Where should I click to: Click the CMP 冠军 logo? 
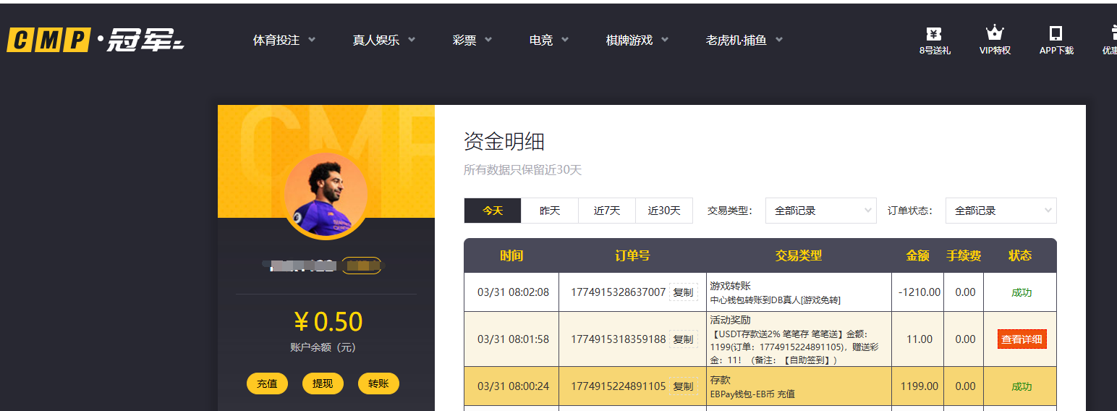tap(95, 41)
